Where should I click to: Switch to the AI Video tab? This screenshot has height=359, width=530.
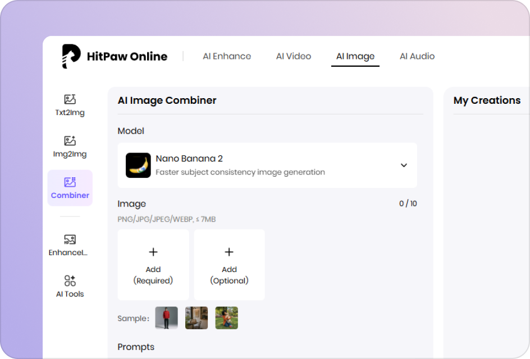(x=294, y=56)
